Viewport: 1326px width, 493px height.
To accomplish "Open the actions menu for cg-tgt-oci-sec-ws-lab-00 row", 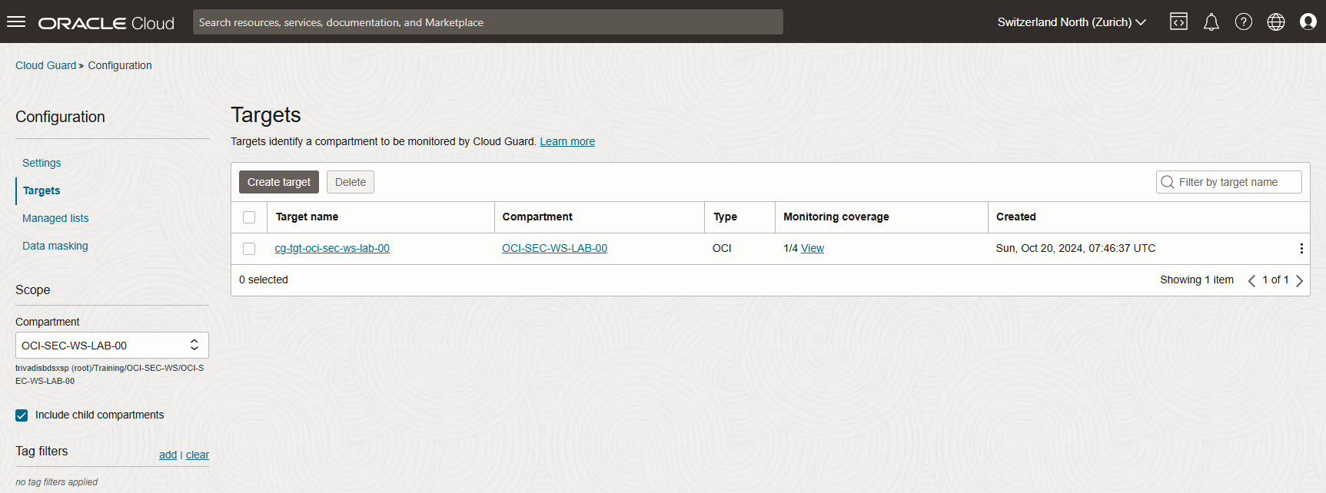I will (1301, 249).
